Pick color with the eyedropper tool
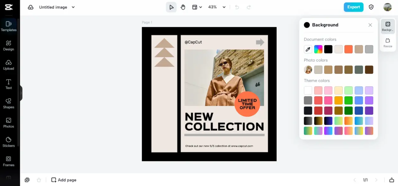The height and width of the screenshot is (186, 398). (x=308, y=49)
